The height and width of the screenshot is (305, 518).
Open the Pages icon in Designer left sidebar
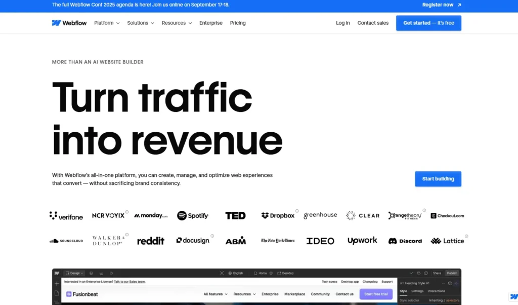point(57,293)
